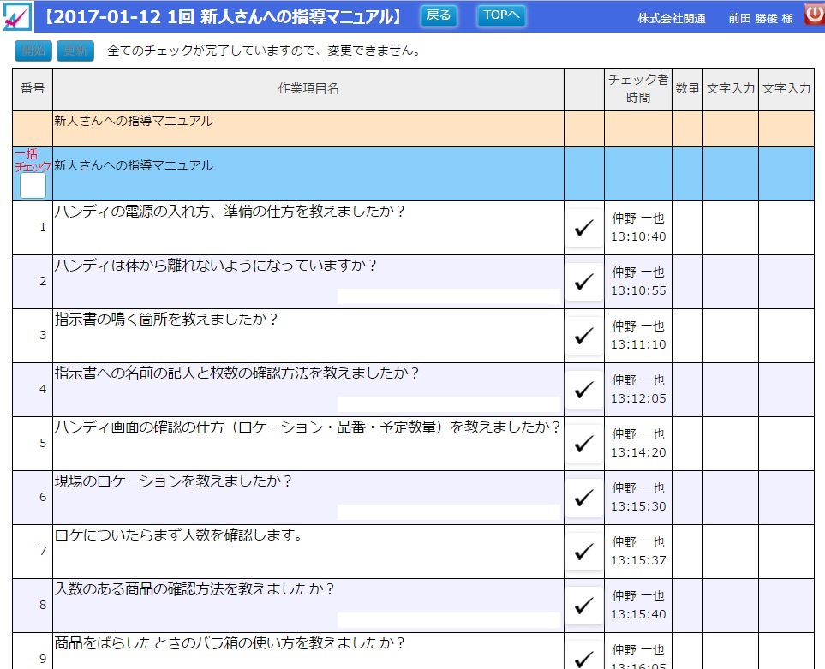
Task: Toggle the checkmark for item 4 指示書への名前
Action: 583,390
